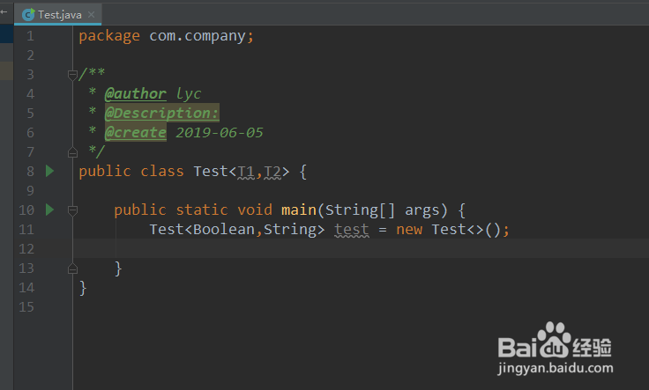The width and height of the screenshot is (649, 390).
Task: Click line number 12 in the gutter
Action: [x=26, y=249]
